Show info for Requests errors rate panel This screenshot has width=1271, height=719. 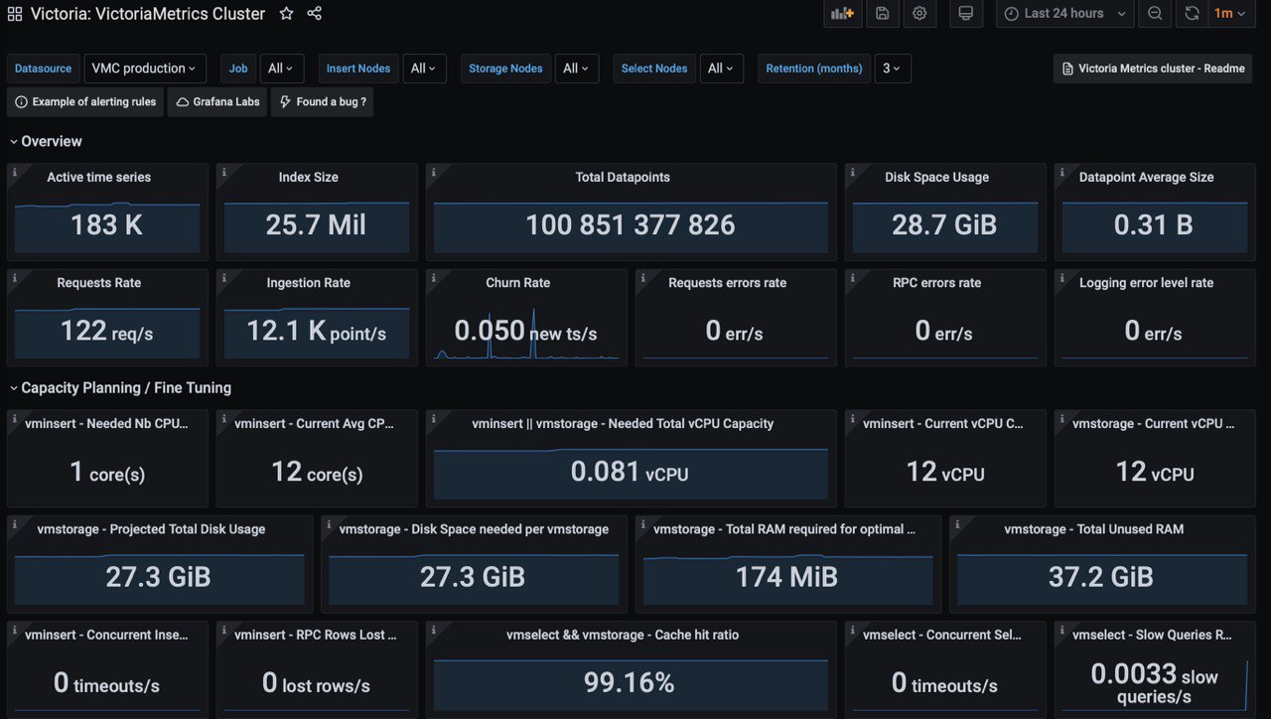pyautogui.click(x=643, y=277)
